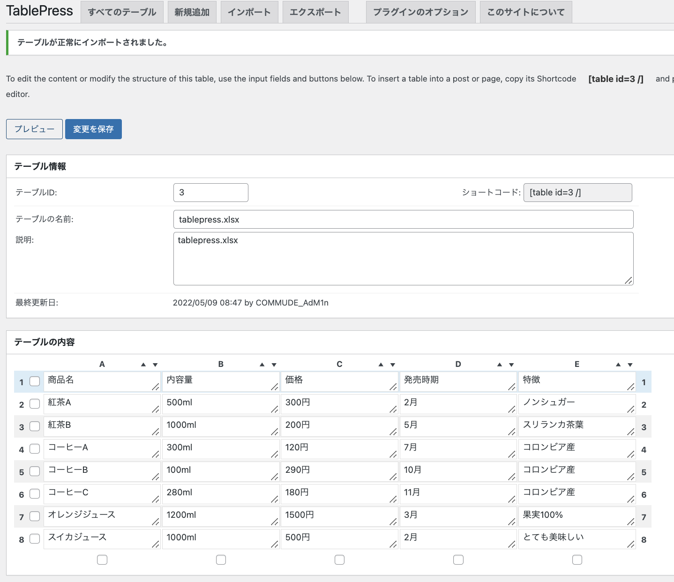
Task: Open the 新規追加 tab
Action: 192,12
